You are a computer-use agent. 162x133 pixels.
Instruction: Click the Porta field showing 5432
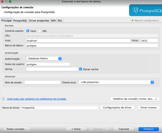[x=149, y=41]
